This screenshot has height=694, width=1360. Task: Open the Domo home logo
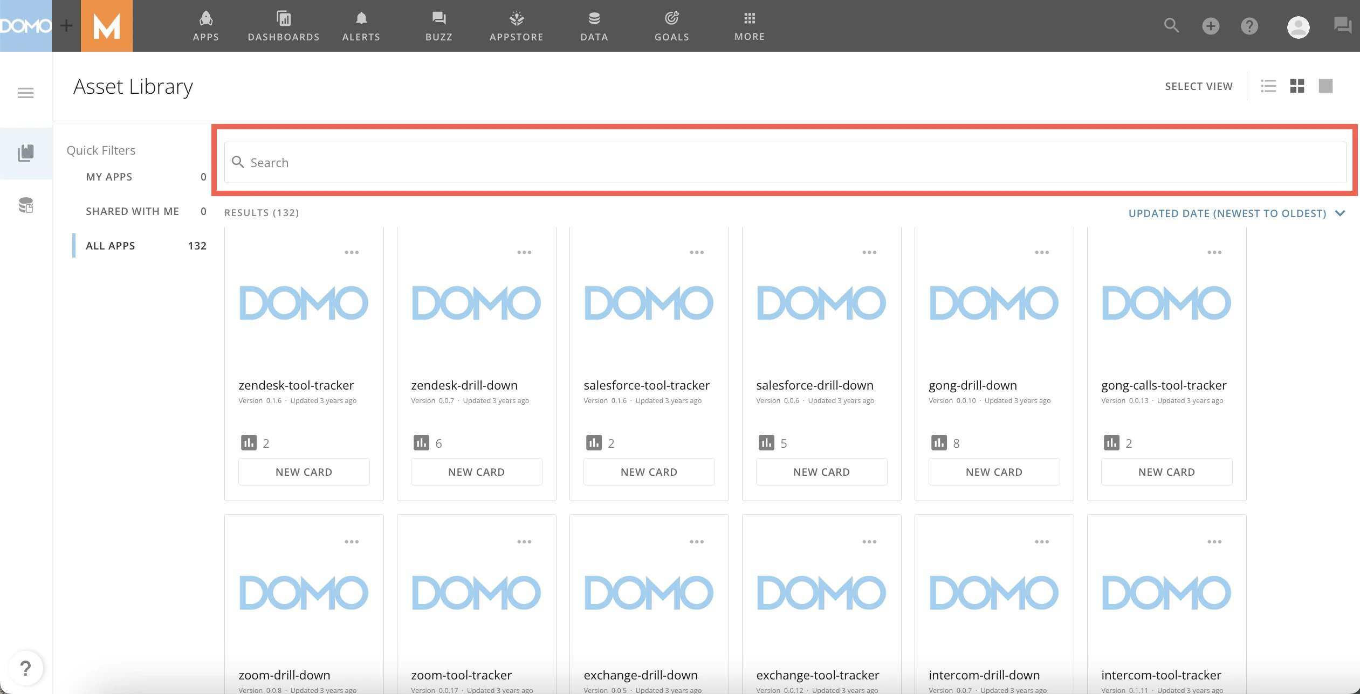click(x=26, y=26)
